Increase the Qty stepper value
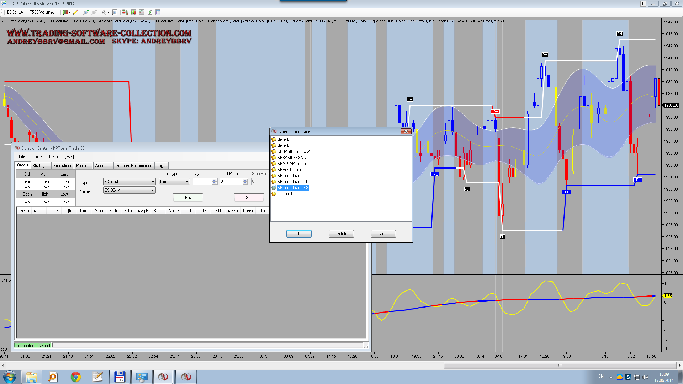The image size is (683, 384). click(x=215, y=180)
